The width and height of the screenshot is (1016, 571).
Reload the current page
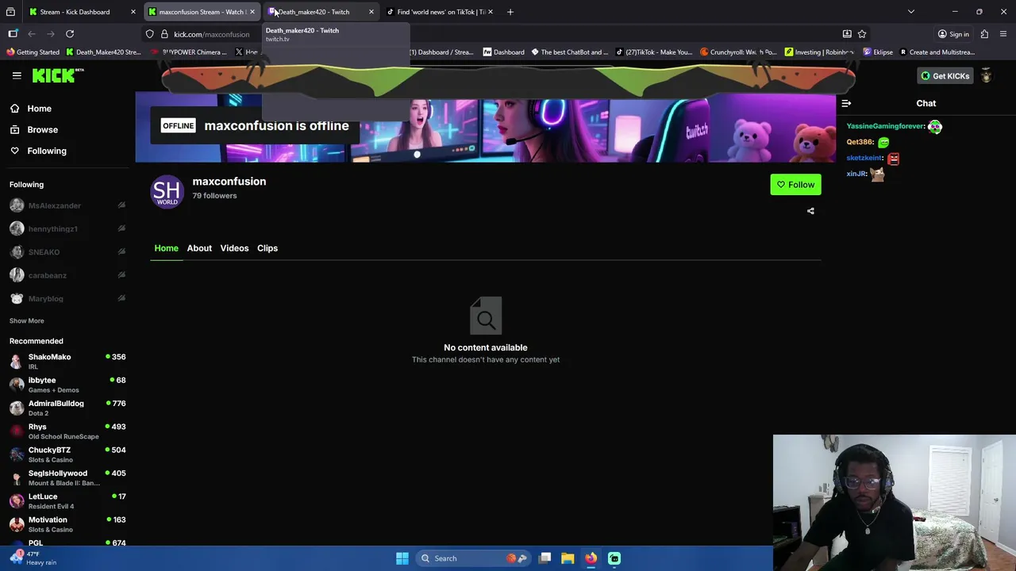click(x=70, y=34)
